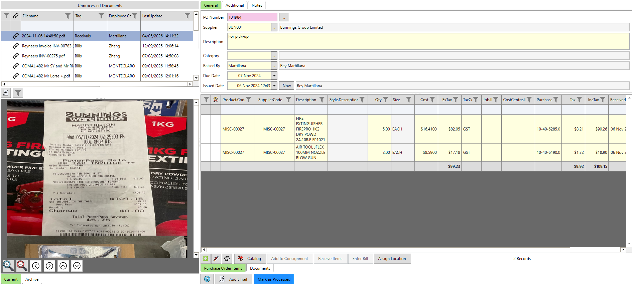Screen dimensions: 633x285
Task: Click the Filename column filter icon
Action: click(x=68, y=16)
